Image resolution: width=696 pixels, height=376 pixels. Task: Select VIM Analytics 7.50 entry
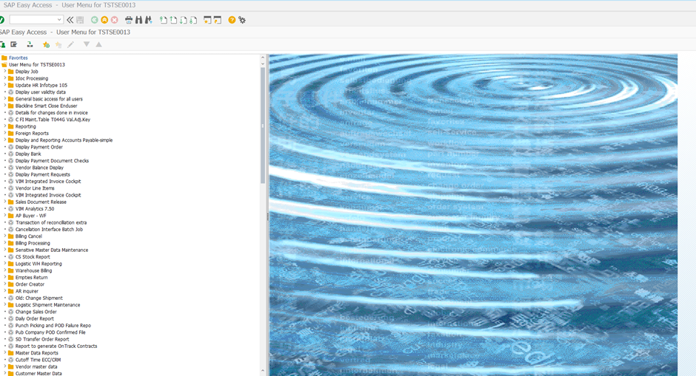[35, 209]
